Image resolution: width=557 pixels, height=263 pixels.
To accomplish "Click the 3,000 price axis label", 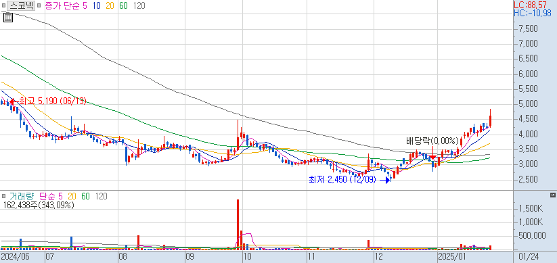I will pyautogui.click(x=528, y=164).
